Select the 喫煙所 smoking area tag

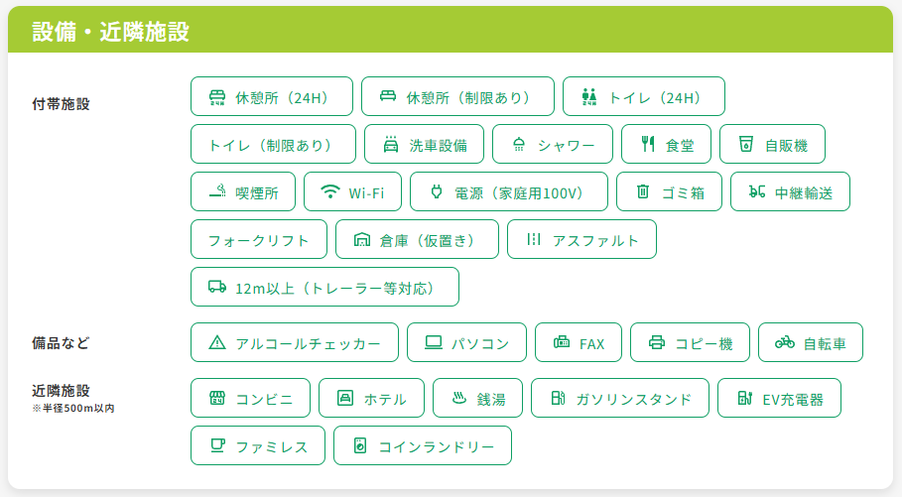pyautogui.click(x=242, y=192)
